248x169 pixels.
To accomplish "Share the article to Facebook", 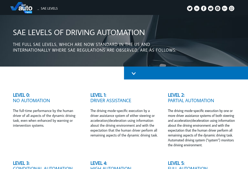I will click(204, 8).
